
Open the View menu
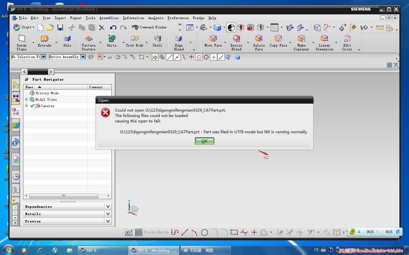(46, 18)
